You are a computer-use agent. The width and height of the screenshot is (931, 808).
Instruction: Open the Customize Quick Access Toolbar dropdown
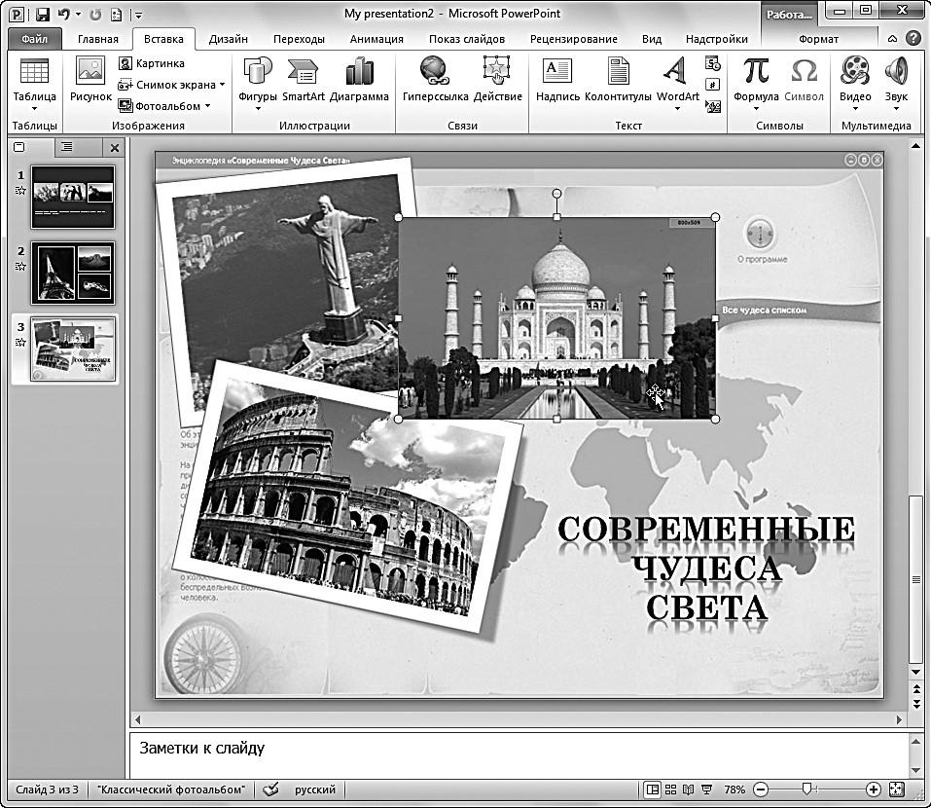pyautogui.click(x=138, y=15)
